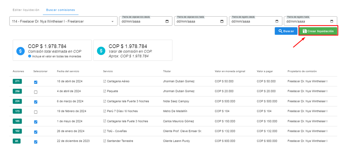This screenshot has height=144, width=345.
Task: Click the green Crear liquidación button
Action: pos(318,31)
